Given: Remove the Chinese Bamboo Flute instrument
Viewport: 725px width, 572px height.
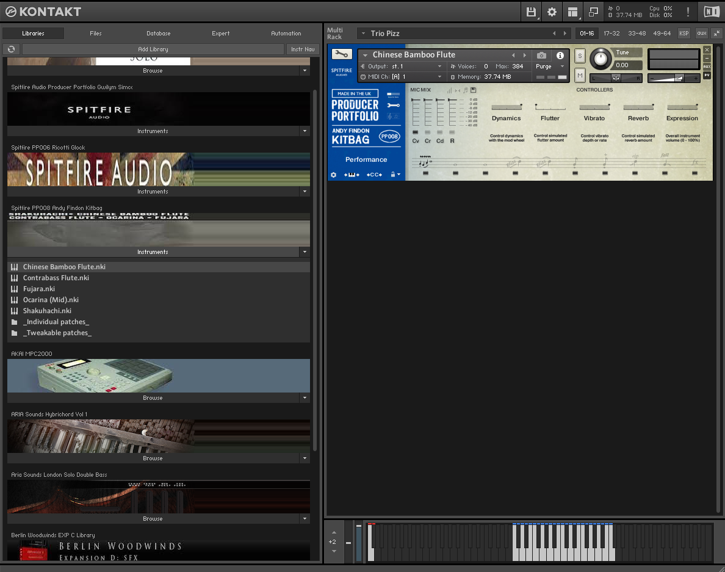Looking at the screenshot, I should [707, 50].
